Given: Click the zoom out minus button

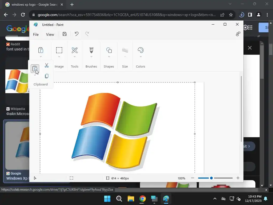Looking at the screenshot, I should pos(192,178).
